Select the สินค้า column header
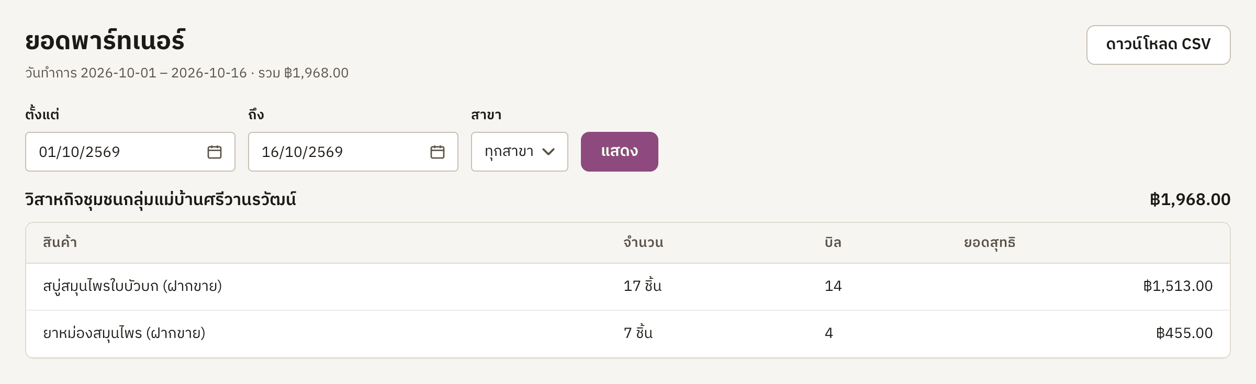1256x384 pixels. pos(60,243)
